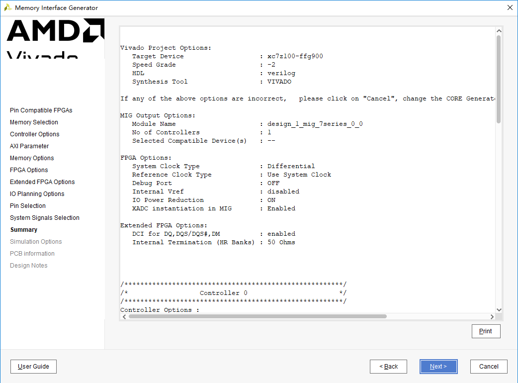This screenshot has width=518, height=383.
Task: Go back with the Back button
Action: [x=389, y=367]
